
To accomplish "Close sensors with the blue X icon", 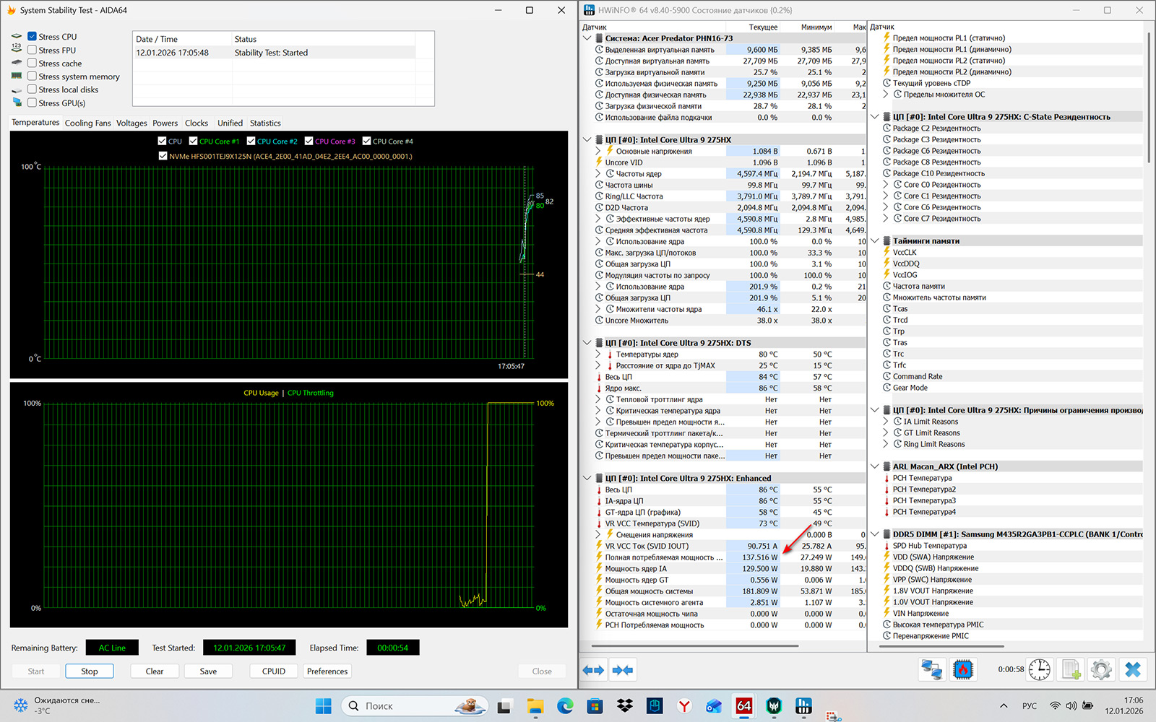I will [x=1133, y=669].
